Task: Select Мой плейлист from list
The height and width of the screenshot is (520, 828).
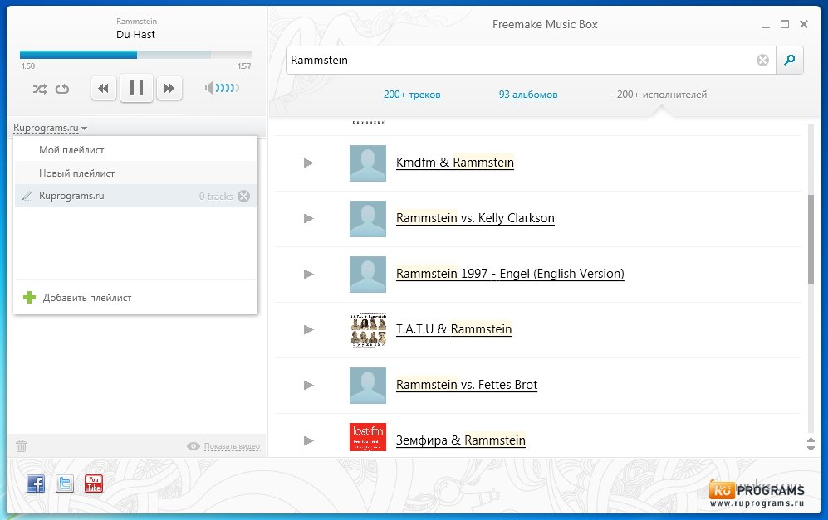Action: [71, 150]
